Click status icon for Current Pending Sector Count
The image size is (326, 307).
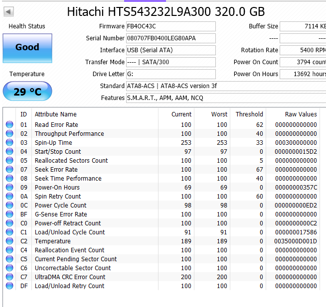[x=9, y=259]
